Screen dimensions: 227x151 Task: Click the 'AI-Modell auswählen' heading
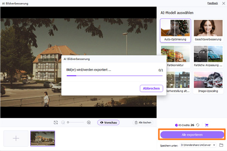177,13
